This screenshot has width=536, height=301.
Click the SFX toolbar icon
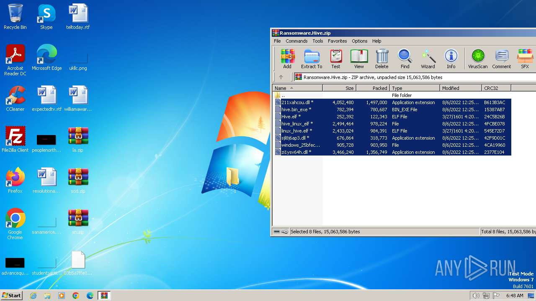(x=525, y=59)
